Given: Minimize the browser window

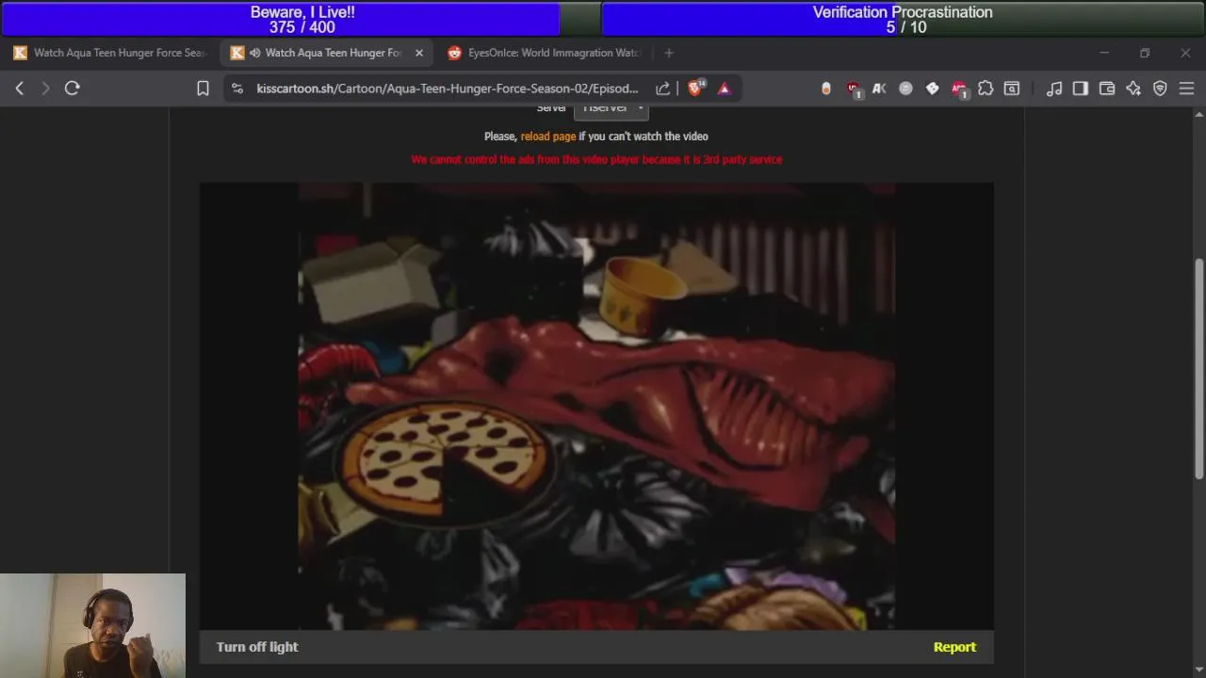Looking at the screenshot, I should (x=1104, y=53).
